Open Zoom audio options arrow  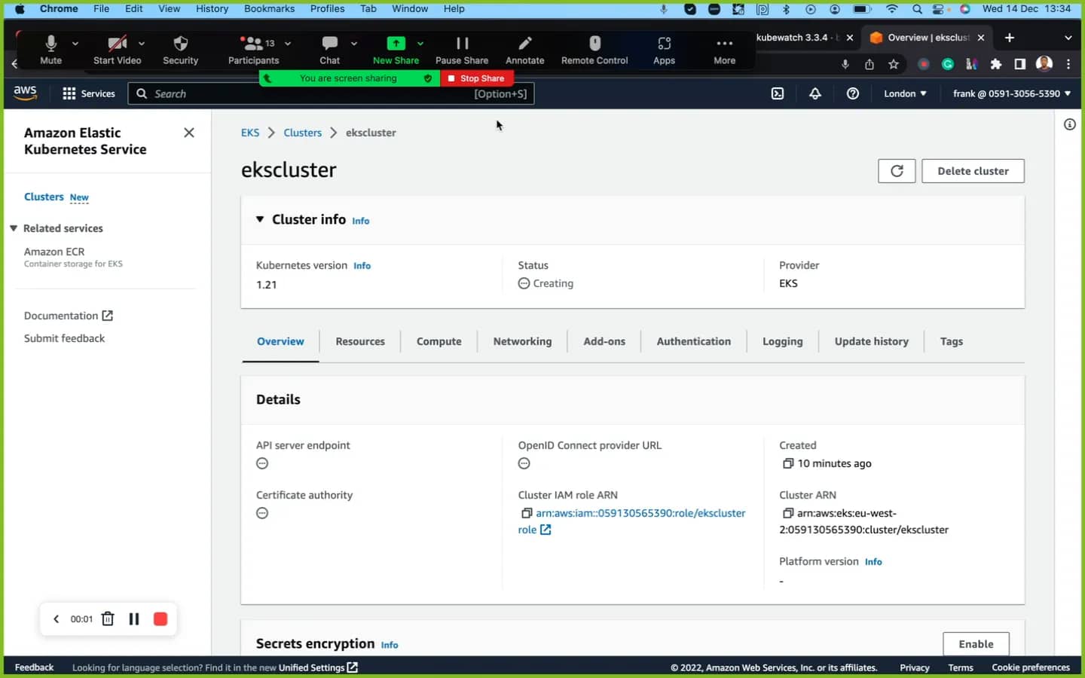tap(75, 44)
